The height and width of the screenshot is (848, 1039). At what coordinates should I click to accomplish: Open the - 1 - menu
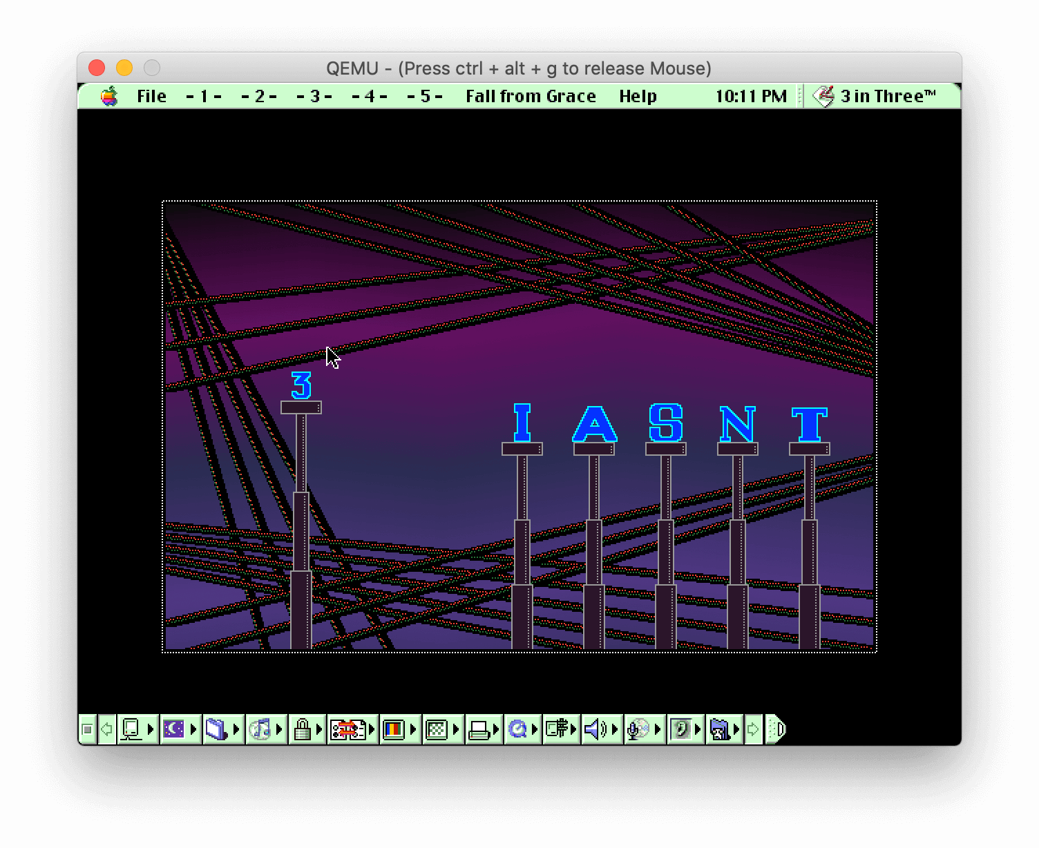point(204,96)
